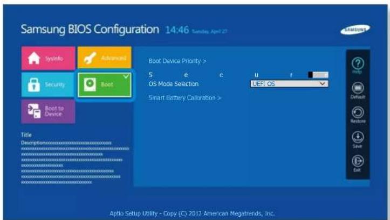Click the Save icon in sidebar
390x220 pixels.
358,137
